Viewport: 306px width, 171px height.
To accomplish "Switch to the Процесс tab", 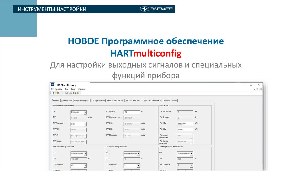I will click(56, 100).
